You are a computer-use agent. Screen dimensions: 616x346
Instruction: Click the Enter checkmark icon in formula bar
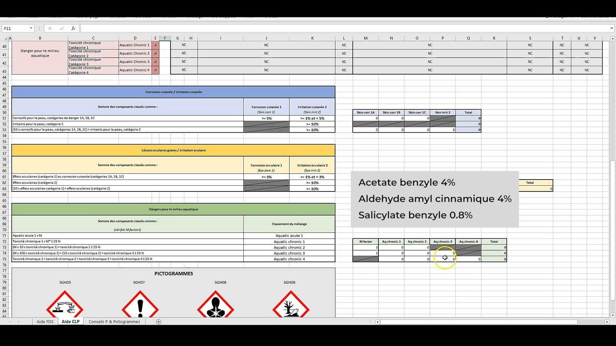[62, 28]
